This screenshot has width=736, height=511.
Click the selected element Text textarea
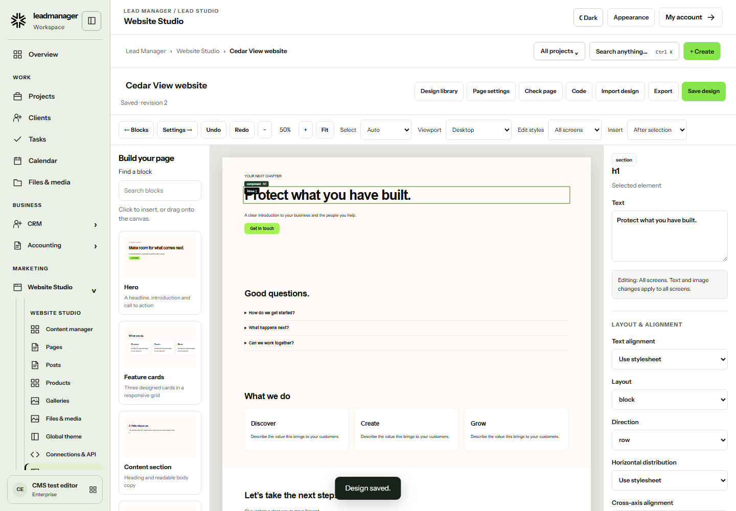point(670,236)
